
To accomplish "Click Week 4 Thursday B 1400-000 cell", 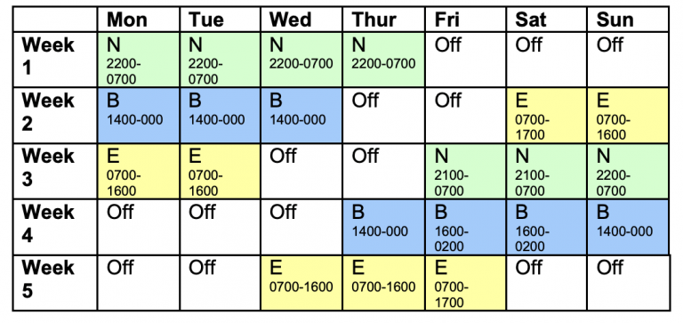I will [x=384, y=227].
